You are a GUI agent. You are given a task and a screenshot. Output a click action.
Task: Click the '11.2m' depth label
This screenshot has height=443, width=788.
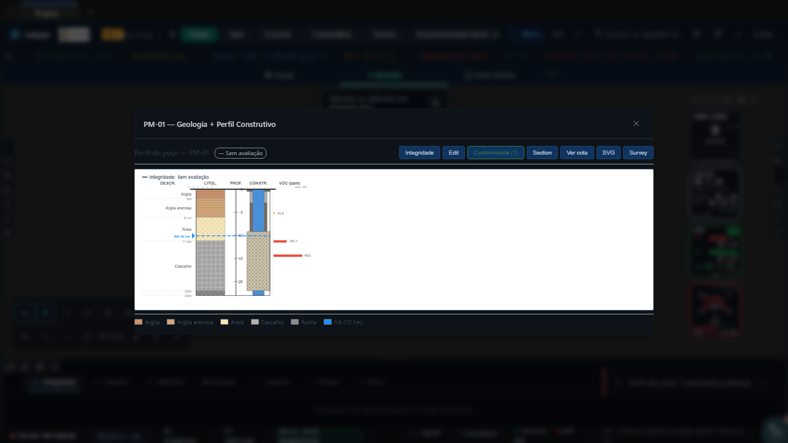click(x=187, y=242)
